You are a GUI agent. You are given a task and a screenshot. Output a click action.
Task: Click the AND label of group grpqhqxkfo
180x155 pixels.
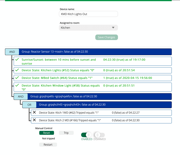click(x=21, y=96)
